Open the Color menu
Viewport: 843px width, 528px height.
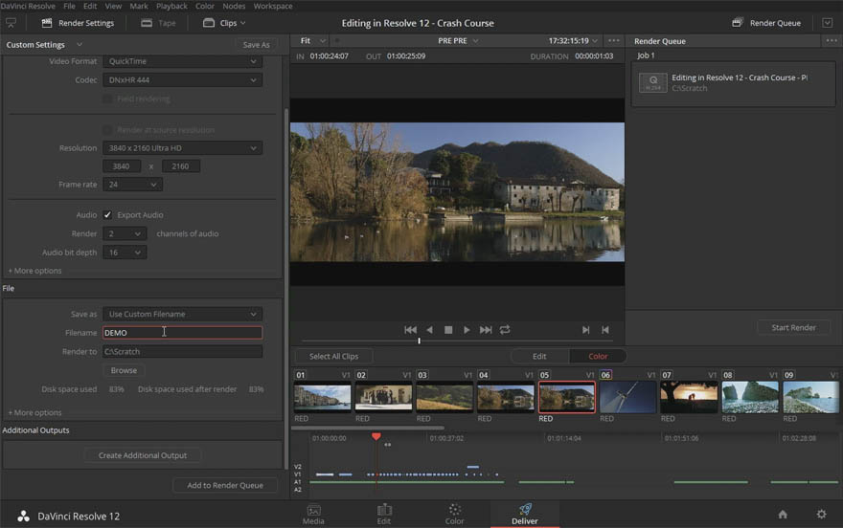click(204, 6)
